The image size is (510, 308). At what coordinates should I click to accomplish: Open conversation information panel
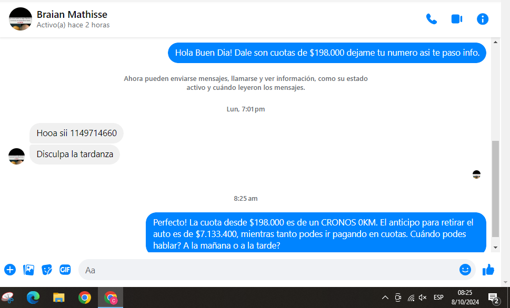[x=482, y=19]
